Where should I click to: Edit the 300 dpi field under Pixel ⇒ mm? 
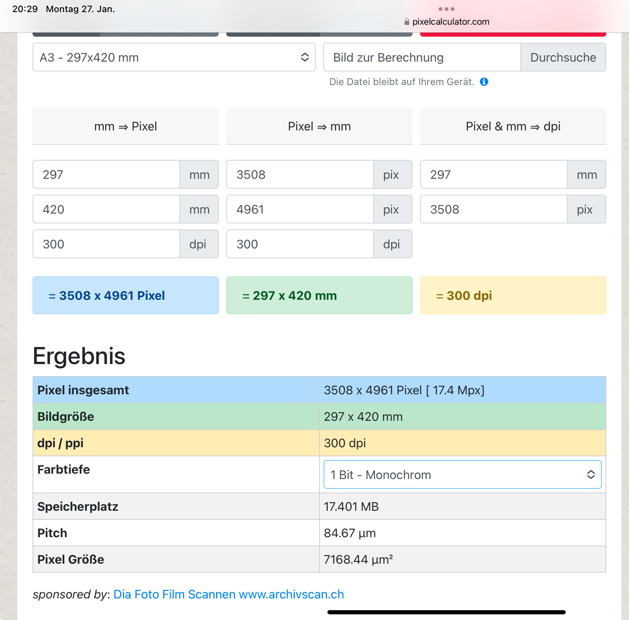(300, 244)
